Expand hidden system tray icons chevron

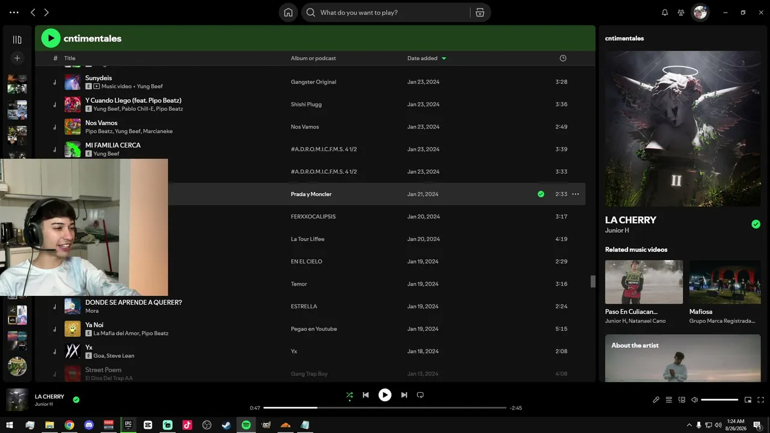689,425
